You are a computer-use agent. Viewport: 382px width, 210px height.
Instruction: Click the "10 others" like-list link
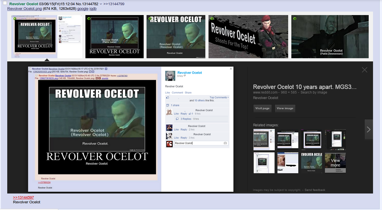click(199, 101)
